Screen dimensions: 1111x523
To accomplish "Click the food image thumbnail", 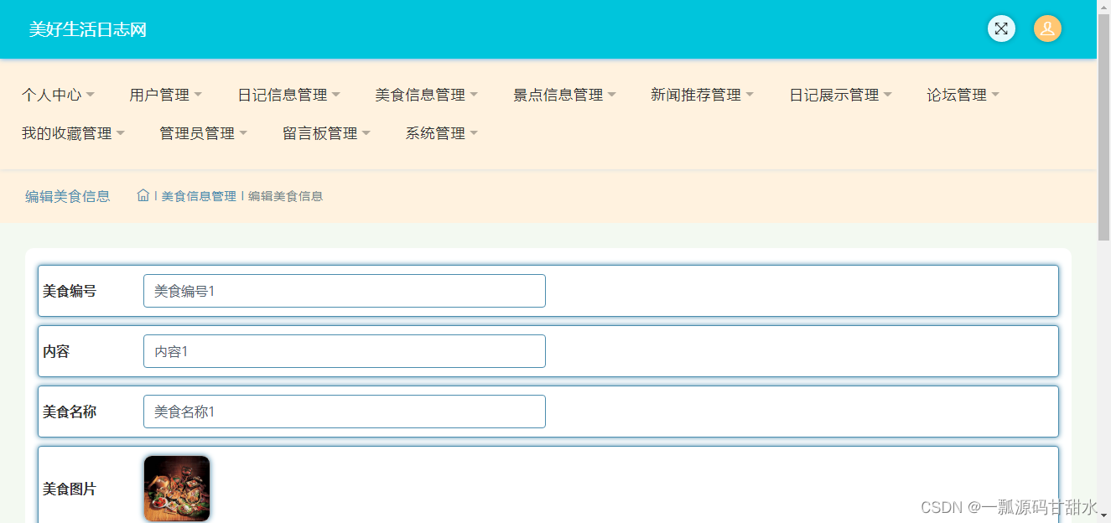I will pos(176,488).
